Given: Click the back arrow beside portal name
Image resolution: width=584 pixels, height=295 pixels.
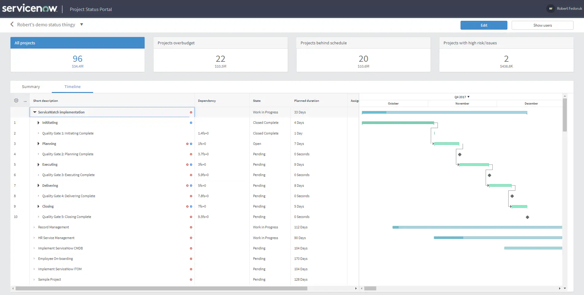Looking at the screenshot, I should pyautogui.click(x=12, y=24).
